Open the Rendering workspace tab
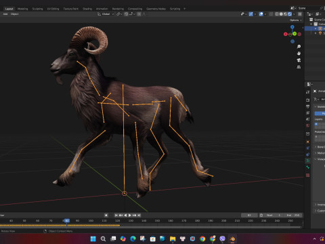 coord(118,9)
